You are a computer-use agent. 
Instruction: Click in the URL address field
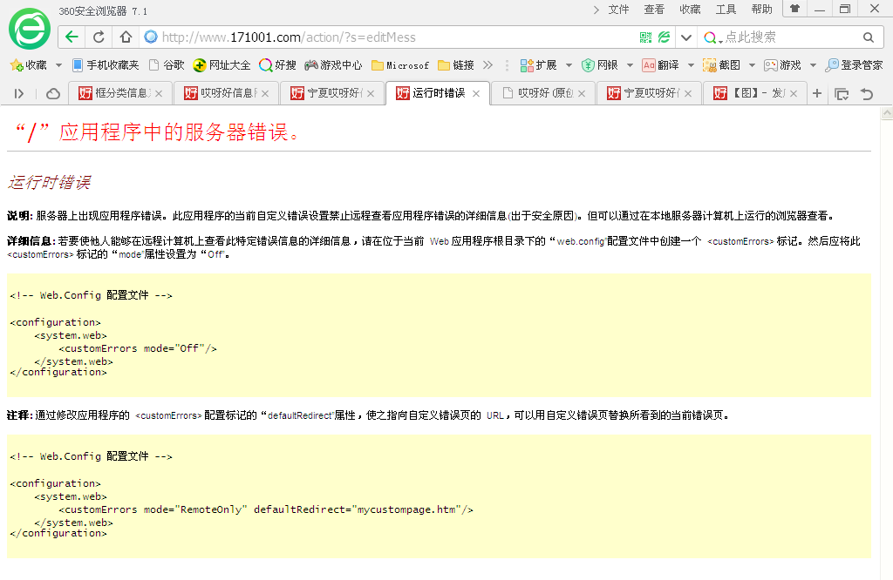click(392, 37)
